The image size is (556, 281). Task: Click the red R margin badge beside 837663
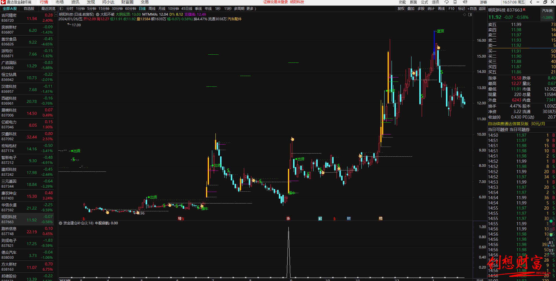pyautogui.click(x=524, y=10)
